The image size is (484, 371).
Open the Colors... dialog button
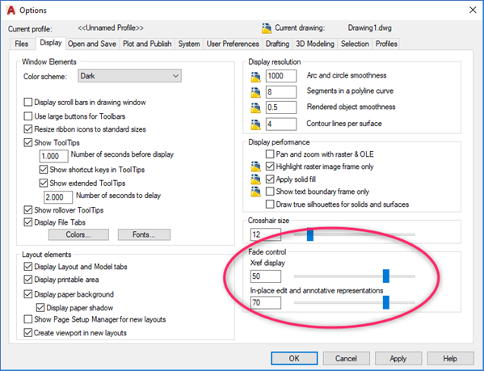pyautogui.click(x=78, y=234)
